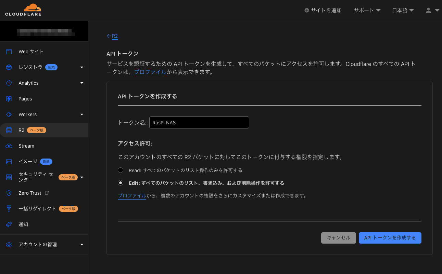Click the 一括リダイレクト icon
Screen dimensions: 442x274
coord(9,209)
